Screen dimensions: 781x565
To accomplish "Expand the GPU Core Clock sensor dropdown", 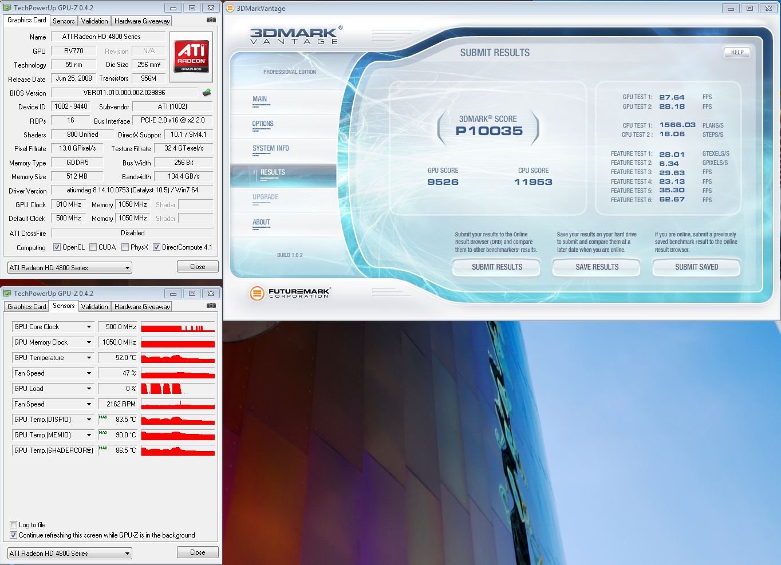I will pos(89,327).
